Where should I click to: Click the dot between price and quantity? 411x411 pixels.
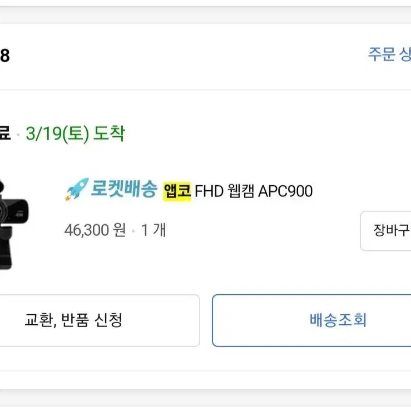pos(133,231)
